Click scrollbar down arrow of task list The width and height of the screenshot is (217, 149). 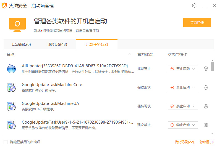(212, 133)
